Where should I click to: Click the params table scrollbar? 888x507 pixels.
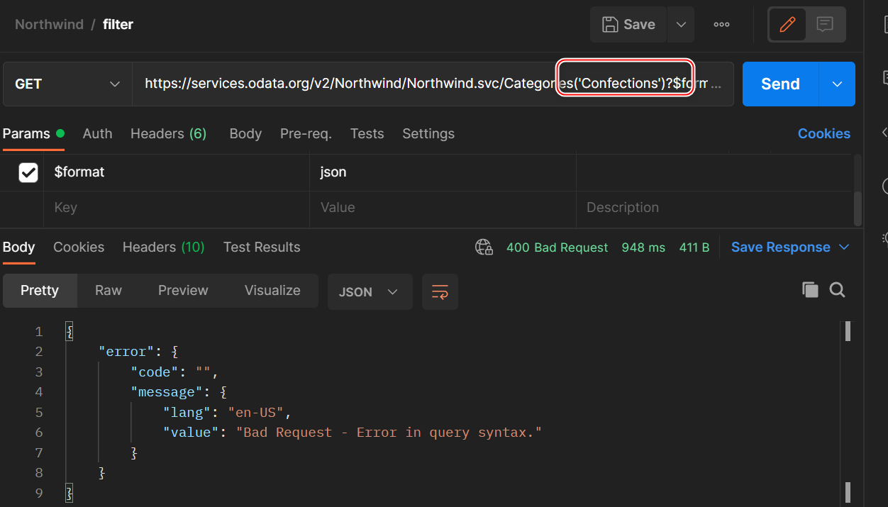[858, 208]
